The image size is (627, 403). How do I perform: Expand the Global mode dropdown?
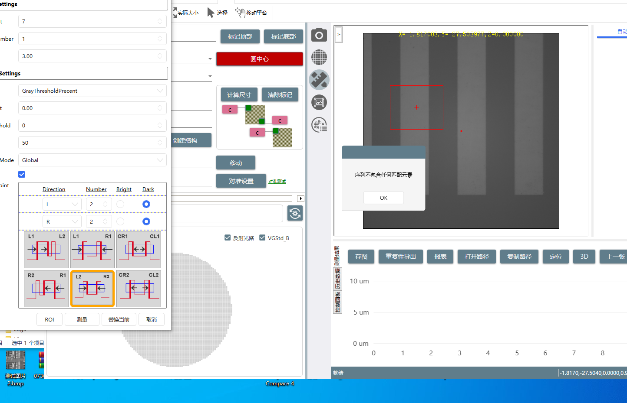click(92, 160)
